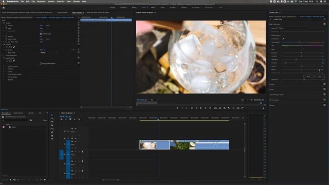Expand Color Wheels & Match in Effect Controls
329x185 pixels.
click(x=4, y=74)
